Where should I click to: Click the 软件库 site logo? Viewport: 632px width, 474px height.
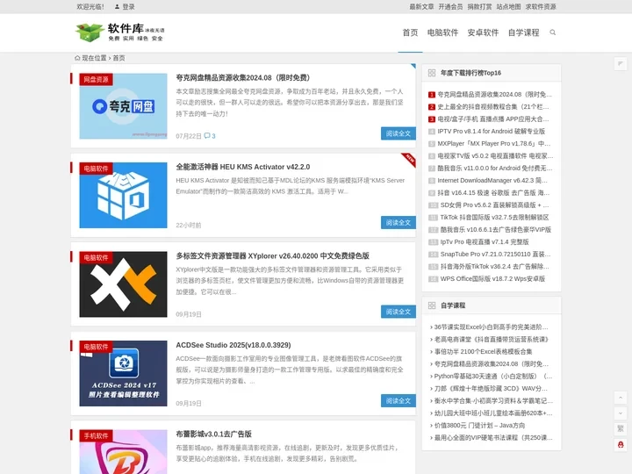point(120,32)
